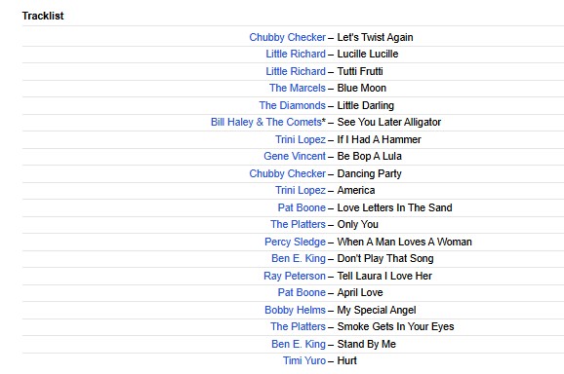Open Trini Lopez link next to America
This screenshot has width=564, height=374.
[x=301, y=190]
